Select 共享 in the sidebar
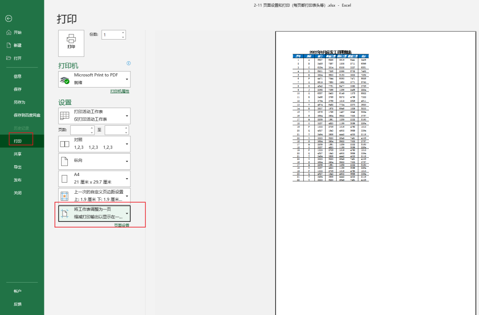This screenshot has width=479, height=315. tap(18, 154)
